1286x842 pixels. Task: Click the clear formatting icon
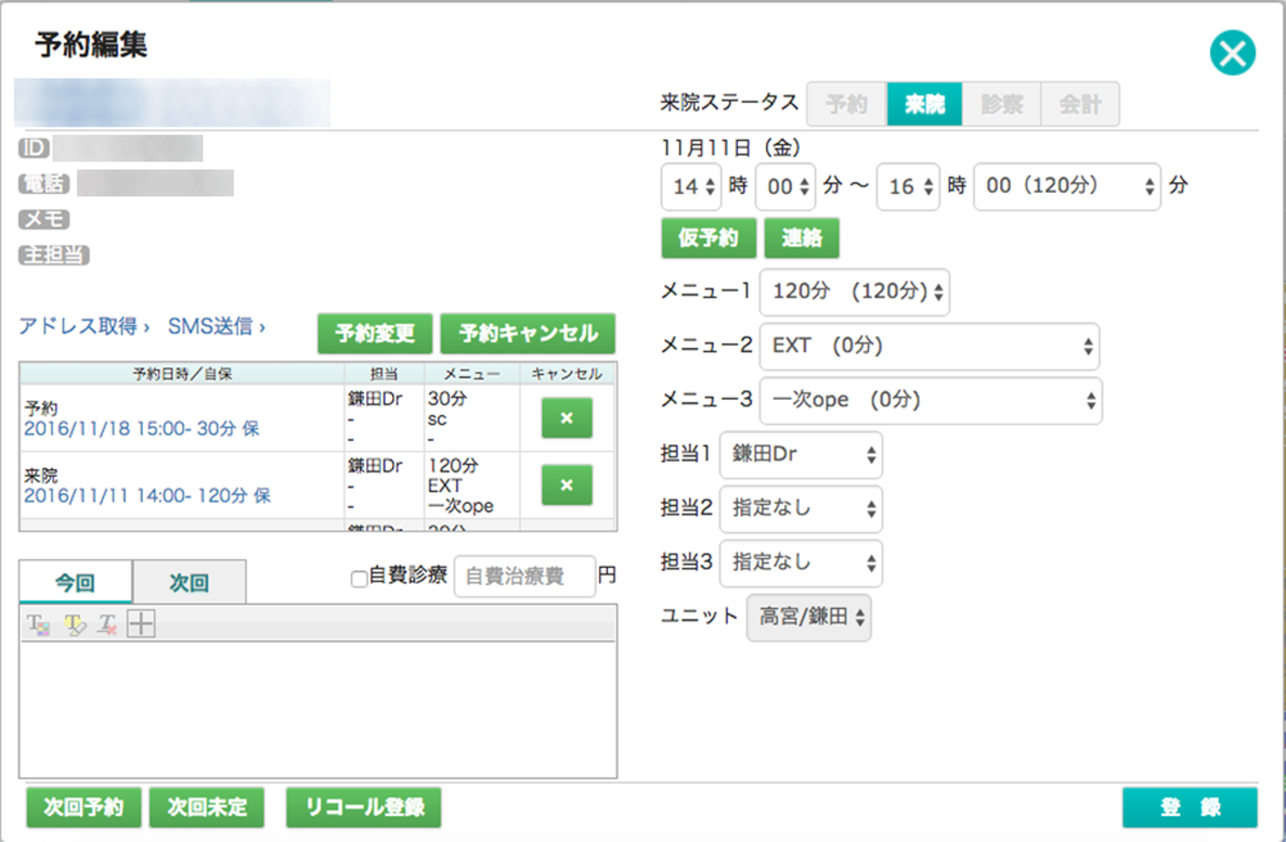(107, 624)
